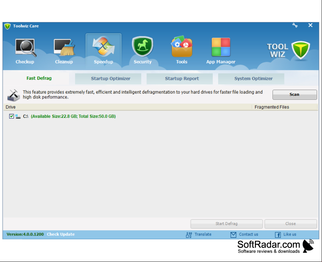The image size is (322, 262).
Task: Click the Like us link
Action: pos(290,234)
